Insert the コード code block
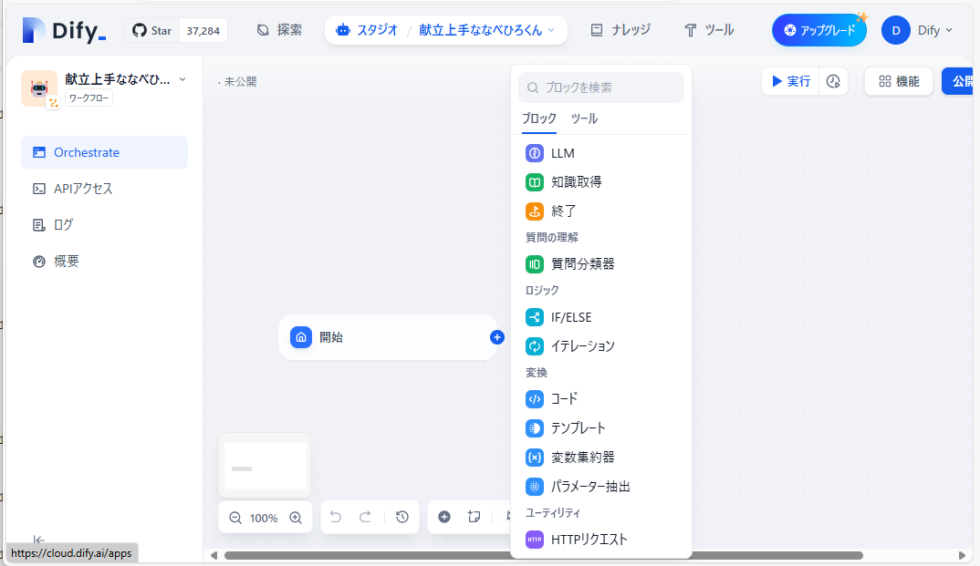 coord(600,399)
